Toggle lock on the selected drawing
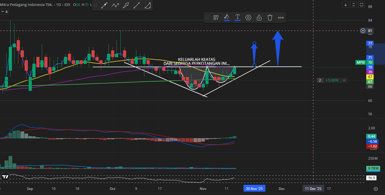 coord(259,18)
